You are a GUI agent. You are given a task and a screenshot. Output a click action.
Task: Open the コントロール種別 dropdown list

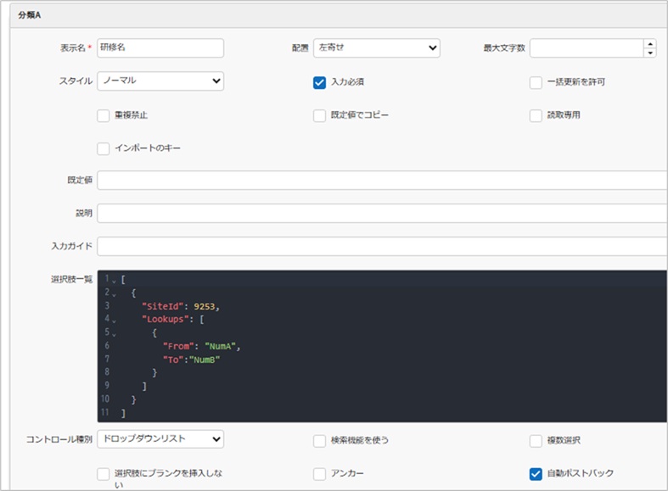160,439
